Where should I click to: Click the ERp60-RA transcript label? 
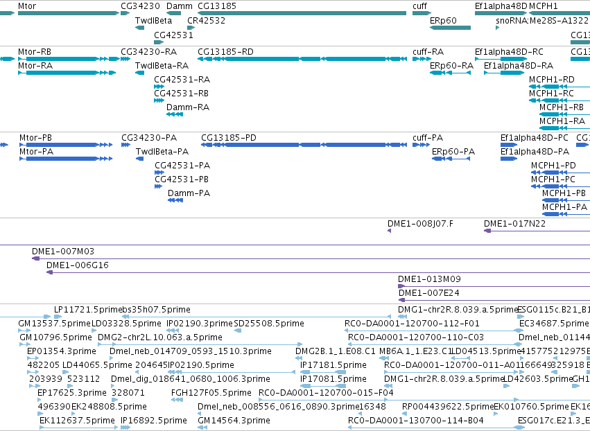pyautogui.click(x=451, y=65)
